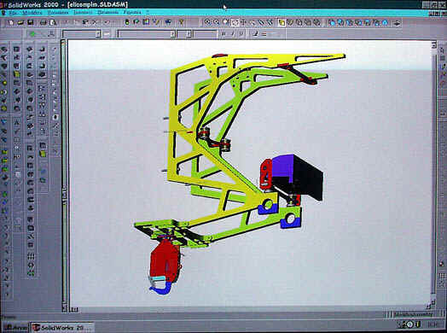Save the assembly with the floppy disk icon

coord(30,22)
